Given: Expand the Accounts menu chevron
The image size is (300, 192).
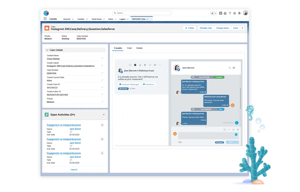Looking at the screenshot, I should [x=73, y=19].
